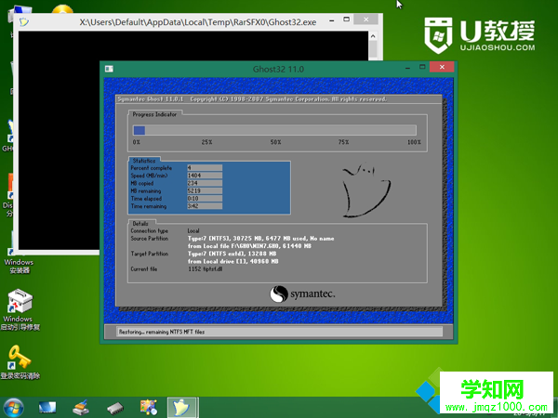Click the Ghost restore progress bar
The image size is (558, 418).
274,130
